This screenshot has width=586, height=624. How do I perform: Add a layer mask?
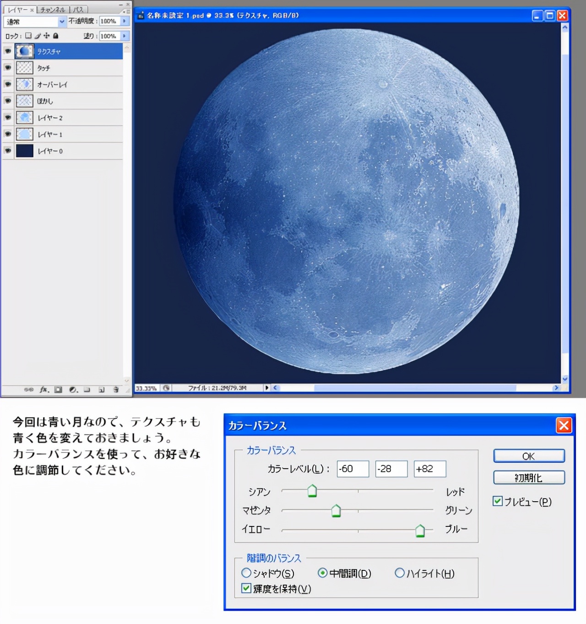click(58, 389)
